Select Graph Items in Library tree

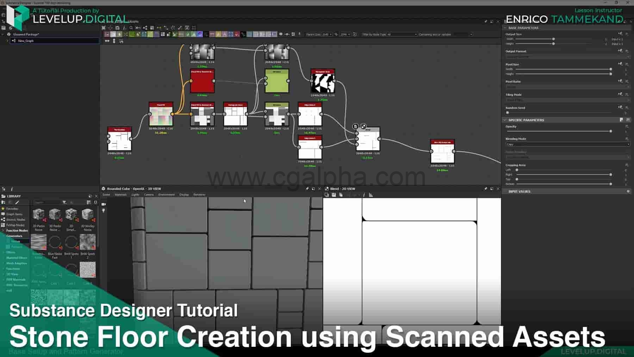(14, 214)
